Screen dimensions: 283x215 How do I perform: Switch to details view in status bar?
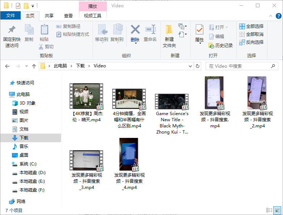tap(269, 210)
